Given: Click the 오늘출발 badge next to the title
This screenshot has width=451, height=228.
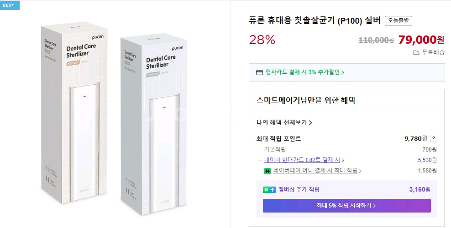Looking at the screenshot, I should click(399, 21).
